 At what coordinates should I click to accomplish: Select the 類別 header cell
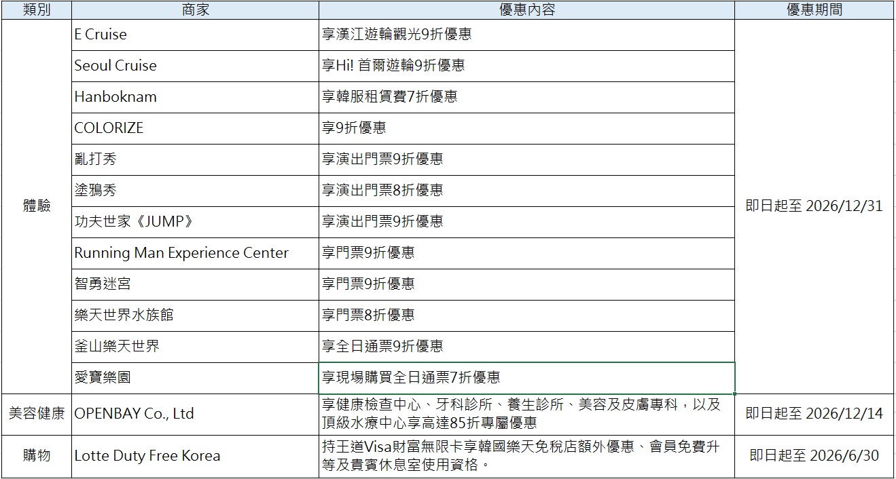37,9
